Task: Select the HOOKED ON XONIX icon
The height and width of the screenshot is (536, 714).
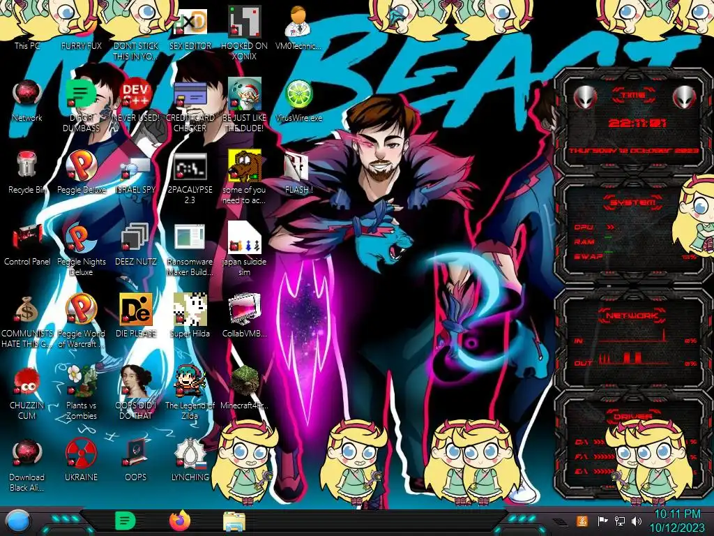Action: pos(244,33)
